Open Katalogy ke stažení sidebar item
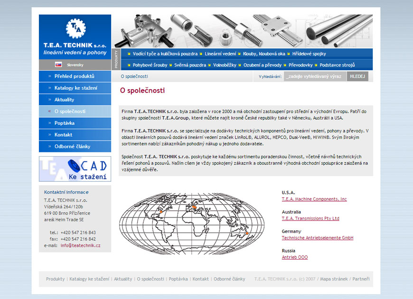The width and height of the screenshot is (413, 299). click(75, 88)
